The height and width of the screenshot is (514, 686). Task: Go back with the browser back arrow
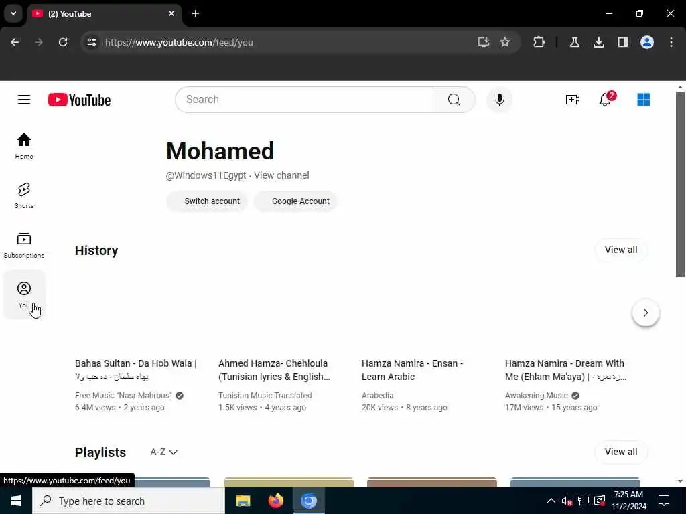tap(15, 42)
